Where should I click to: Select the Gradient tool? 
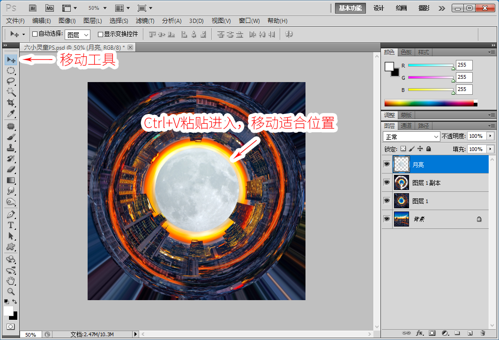11,180
